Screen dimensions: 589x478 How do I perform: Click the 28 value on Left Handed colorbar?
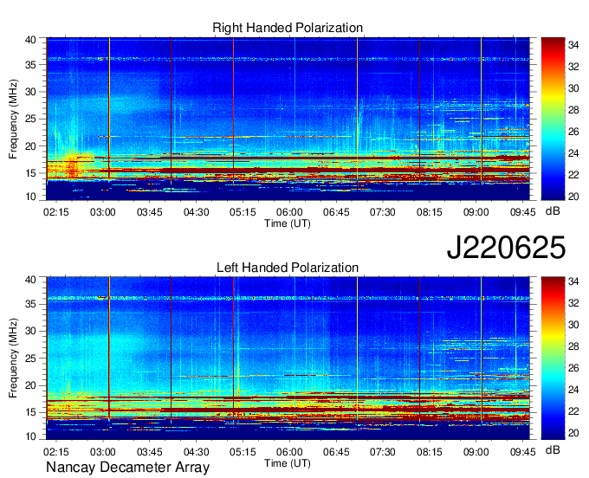point(573,346)
